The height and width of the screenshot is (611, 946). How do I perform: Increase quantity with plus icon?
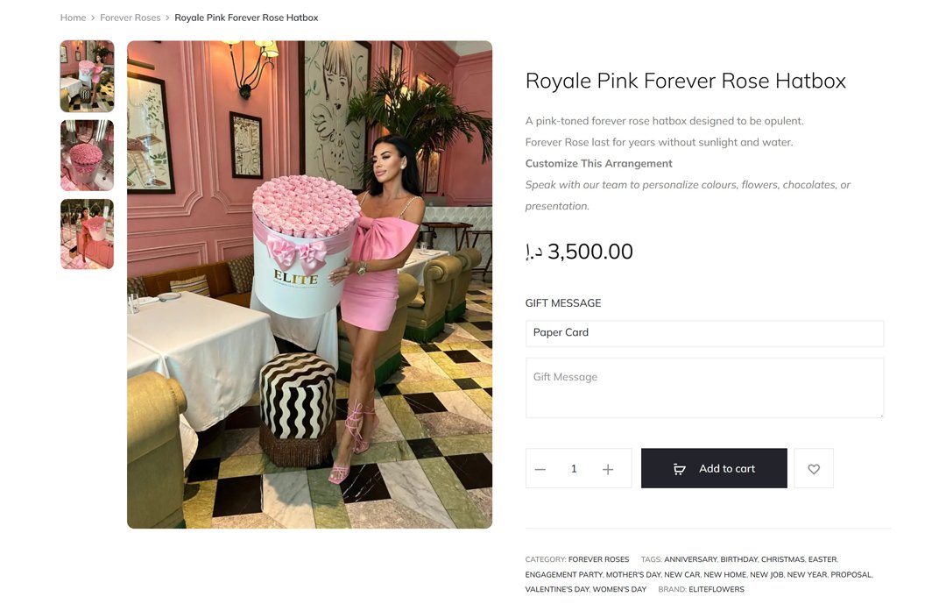pos(608,469)
